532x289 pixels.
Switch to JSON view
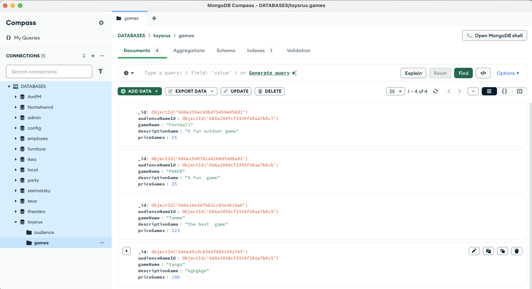pos(504,91)
